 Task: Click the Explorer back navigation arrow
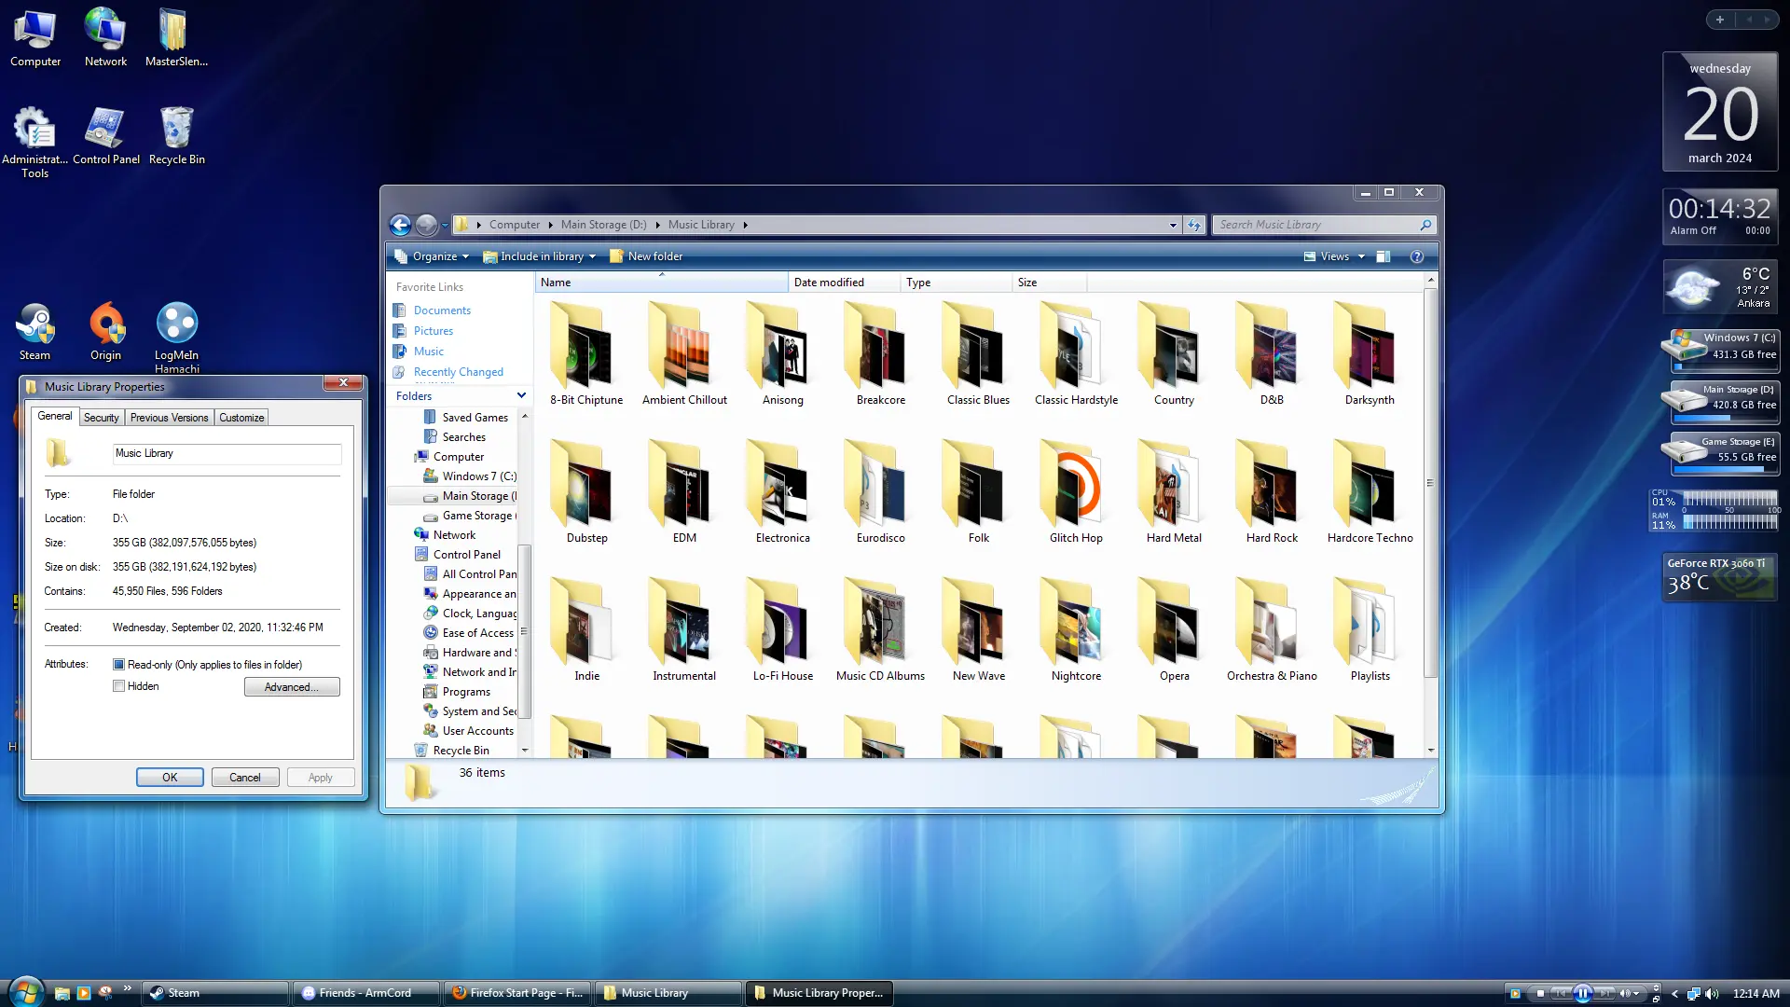tap(400, 225)
